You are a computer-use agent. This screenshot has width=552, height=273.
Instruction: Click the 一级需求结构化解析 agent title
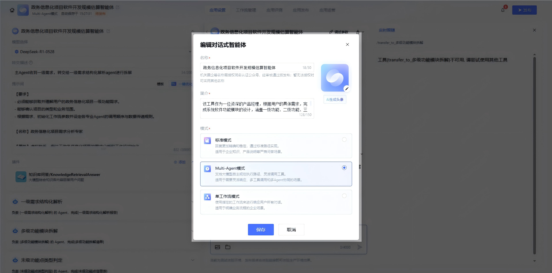pos(42,202)
